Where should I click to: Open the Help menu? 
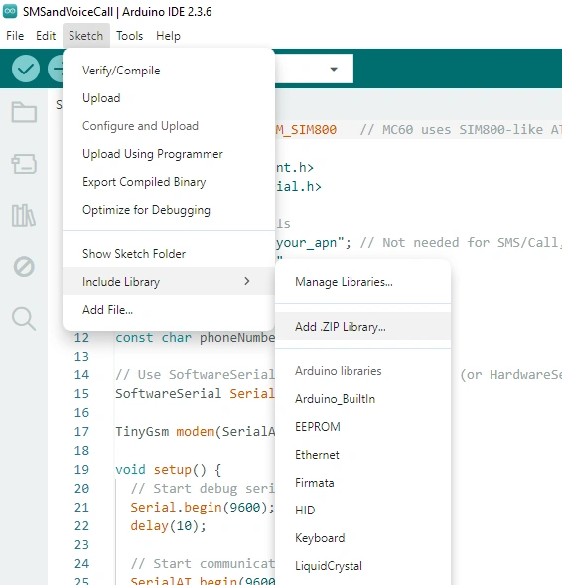coord(168,36)
